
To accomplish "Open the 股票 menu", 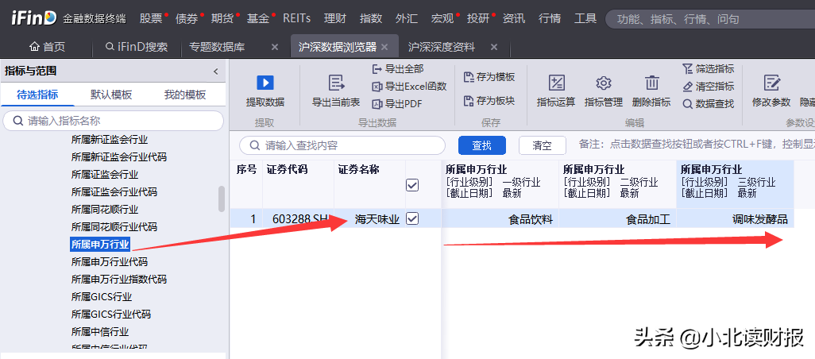I will 151,19.
